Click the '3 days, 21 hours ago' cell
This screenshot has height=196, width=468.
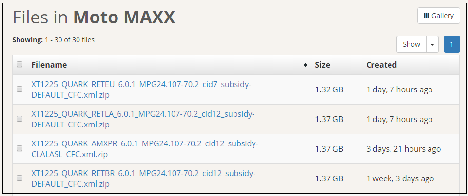403,149
